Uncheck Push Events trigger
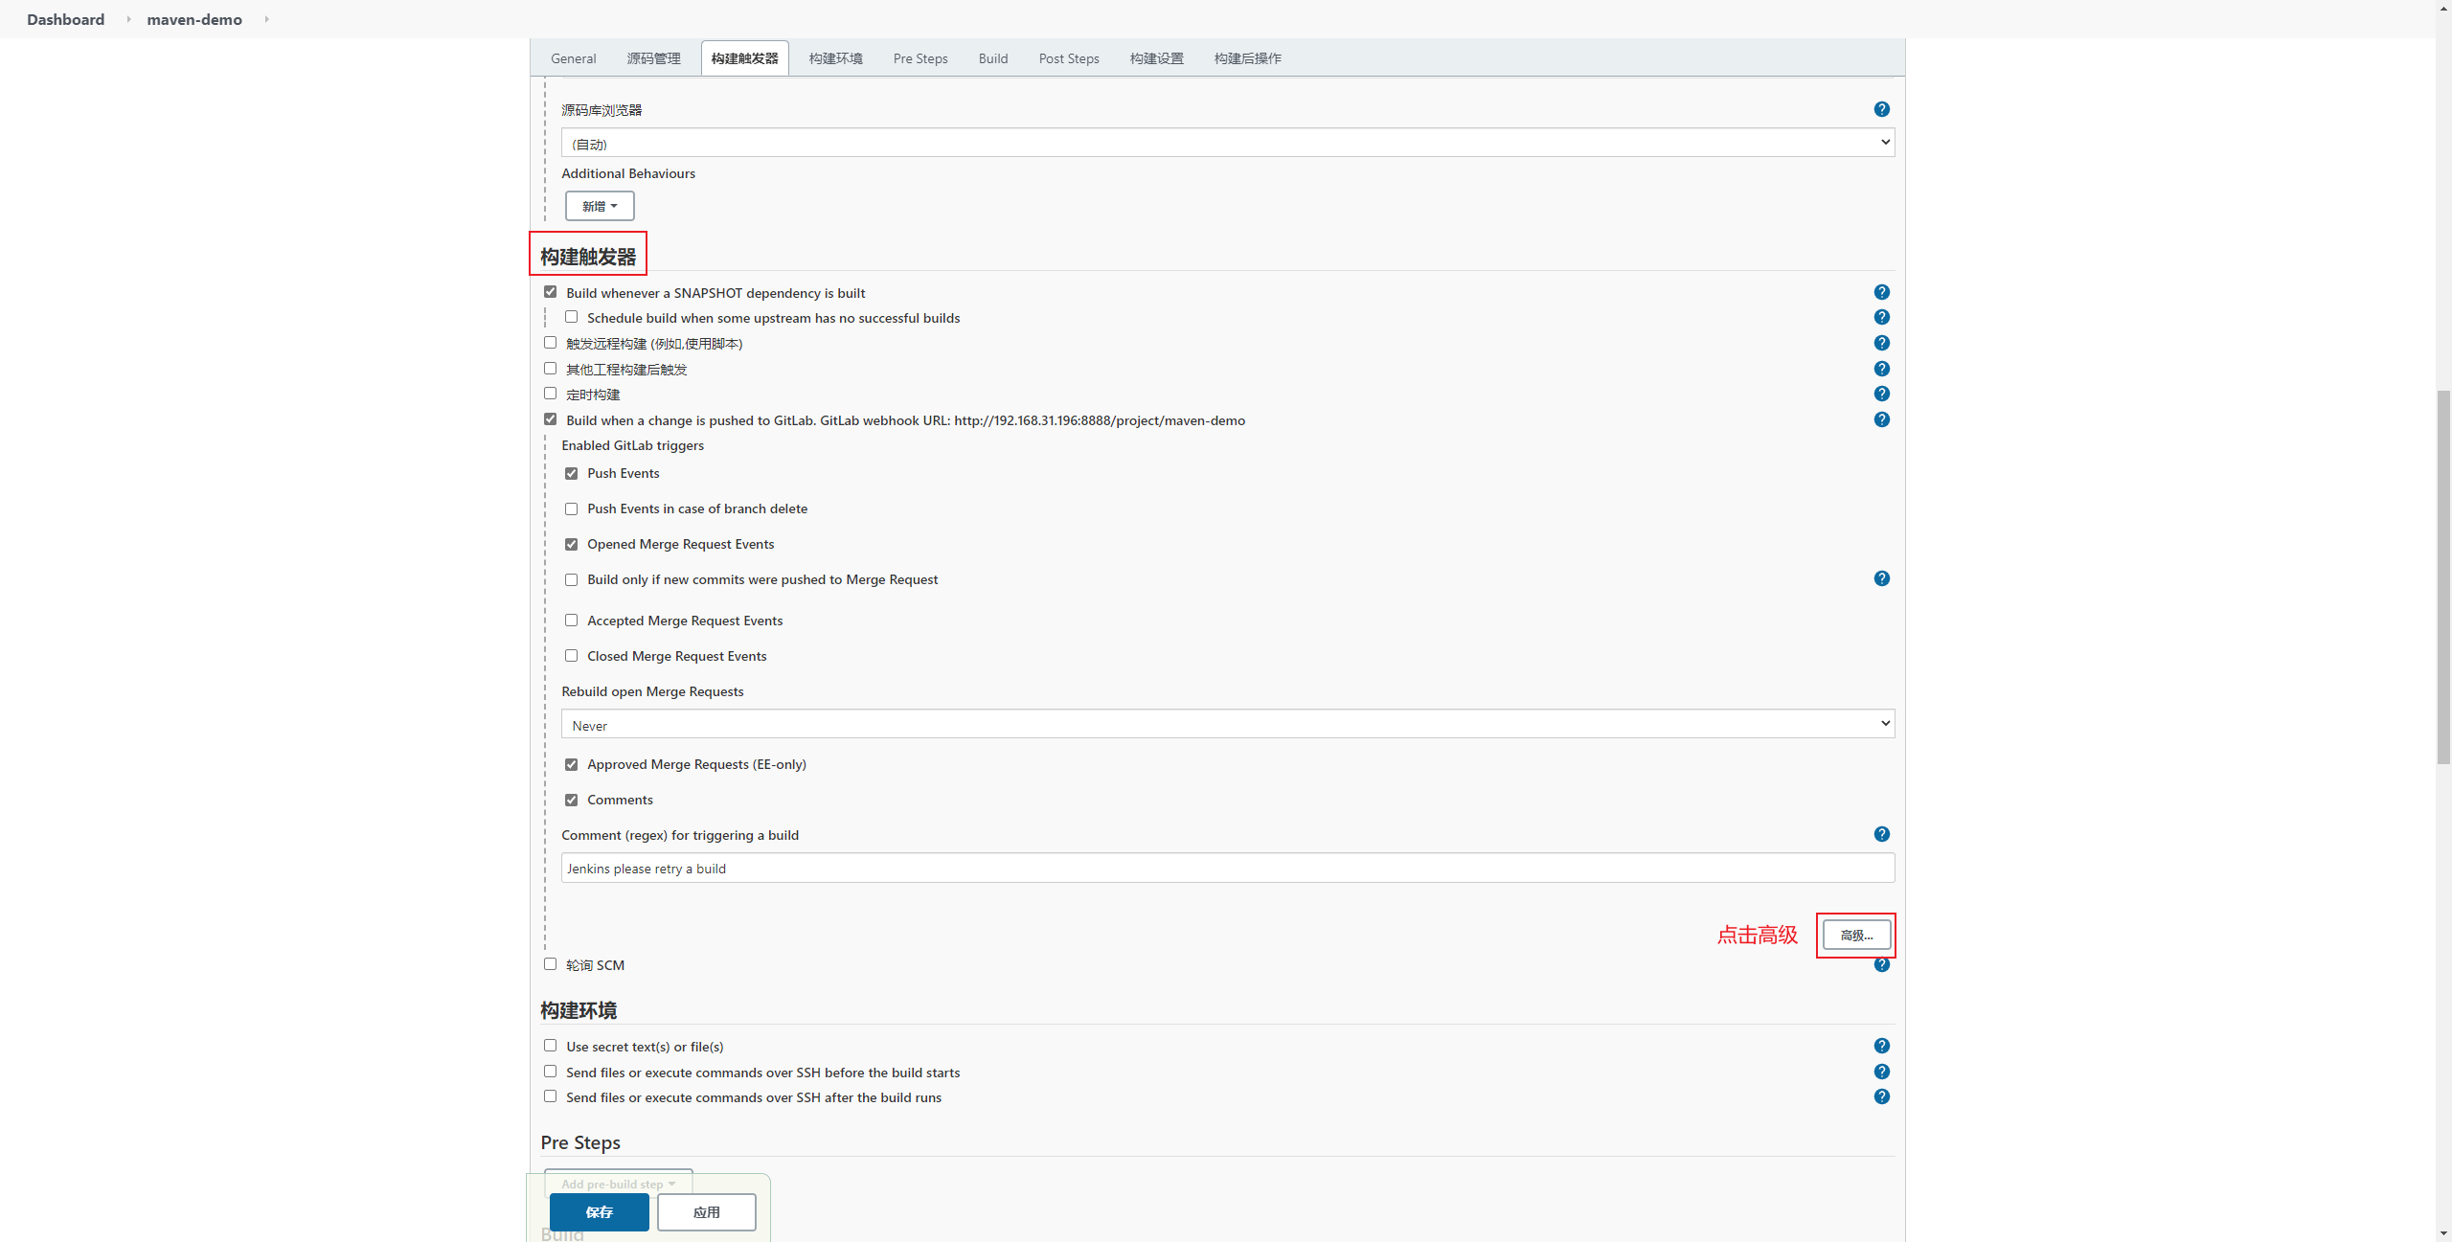 point(571,473)
